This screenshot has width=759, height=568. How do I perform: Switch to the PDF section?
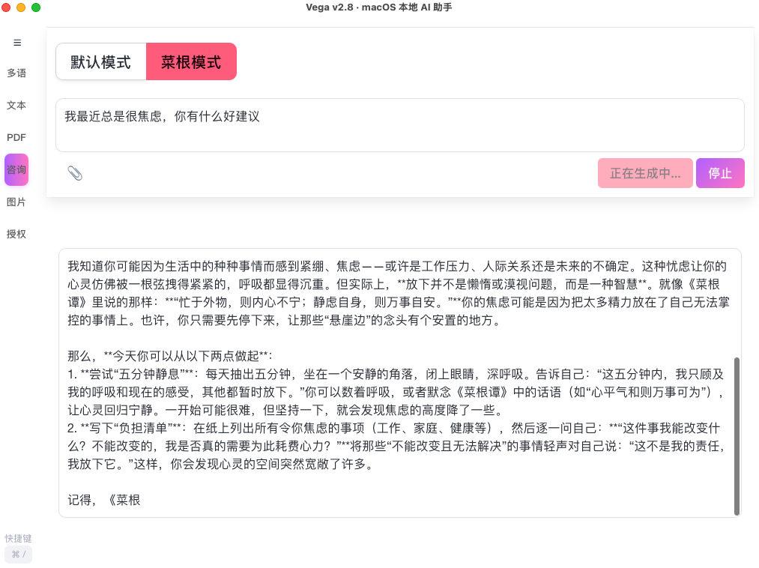pos(16,138)
